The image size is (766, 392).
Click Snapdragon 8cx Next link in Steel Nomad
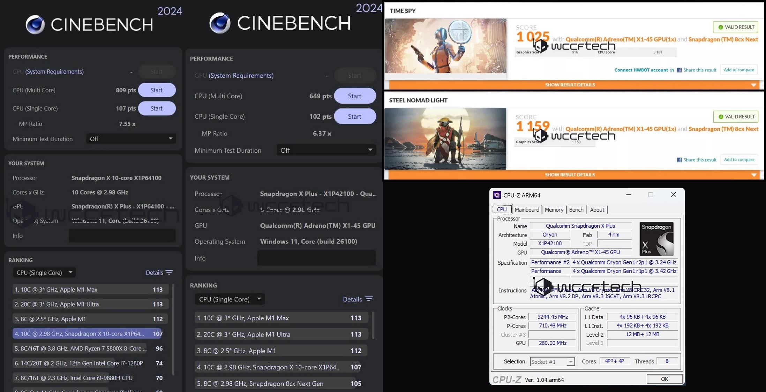tap(723, 129)
